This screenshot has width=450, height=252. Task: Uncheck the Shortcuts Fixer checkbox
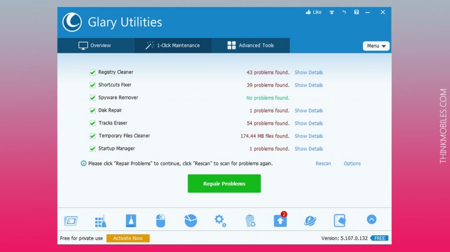click(x=92, y=85)
